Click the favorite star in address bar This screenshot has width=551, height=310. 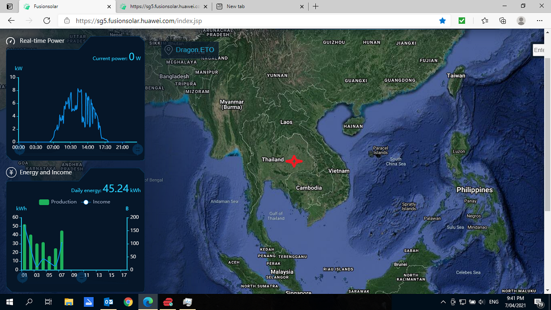442,21
